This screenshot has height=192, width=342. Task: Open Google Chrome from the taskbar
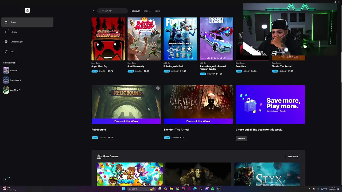pyautogui.click(x=177, y=189)
